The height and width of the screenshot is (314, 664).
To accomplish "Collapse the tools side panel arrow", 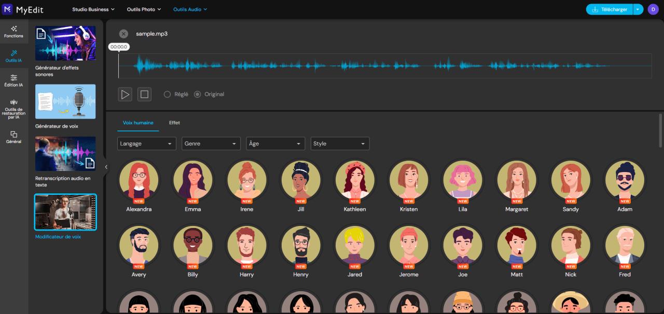I will 106,167.
